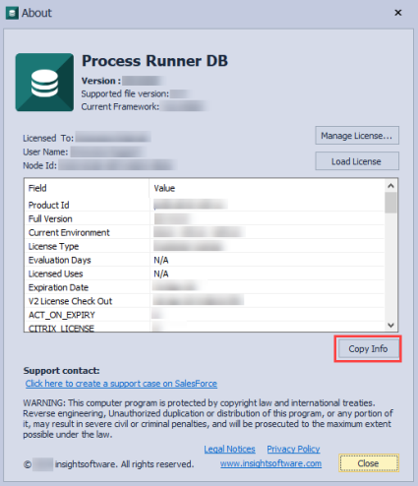Select the CITRIX_LICENSE row

(204, 328)
